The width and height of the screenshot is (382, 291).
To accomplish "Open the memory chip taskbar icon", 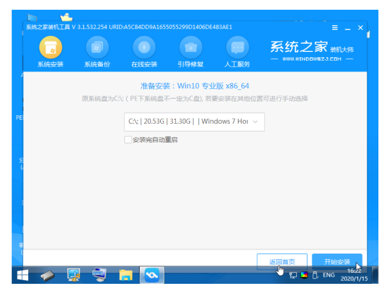I will [x=48, y=276].
